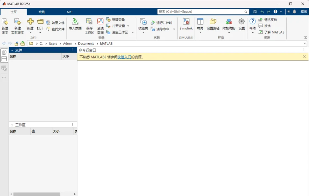Screen dimensions: 309x196
Task: Click Documents in the address path
Action: [86, 43]
